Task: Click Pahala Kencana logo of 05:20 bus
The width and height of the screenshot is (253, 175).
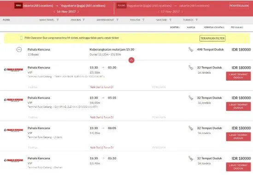Action: 13,70
